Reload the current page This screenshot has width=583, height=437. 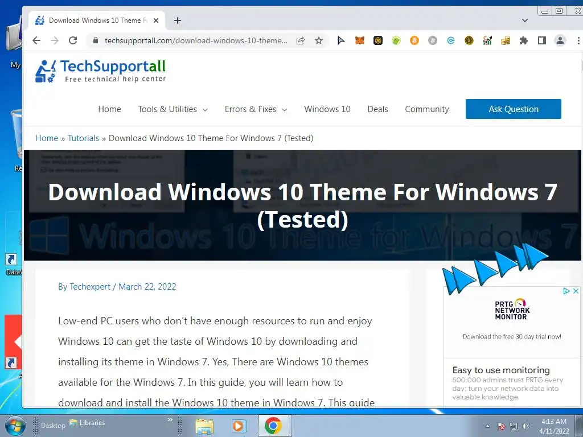coord(73,40)
